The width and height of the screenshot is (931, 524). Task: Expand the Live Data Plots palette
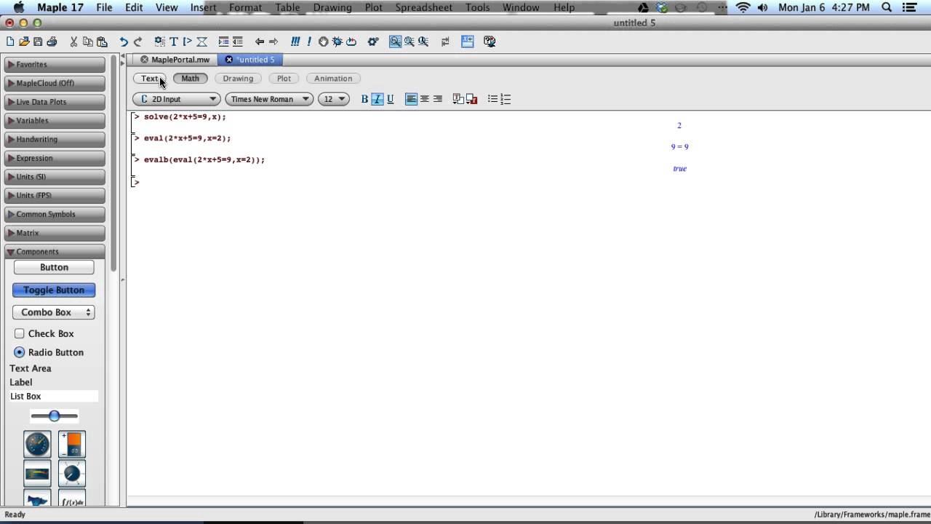pos(55,102)
